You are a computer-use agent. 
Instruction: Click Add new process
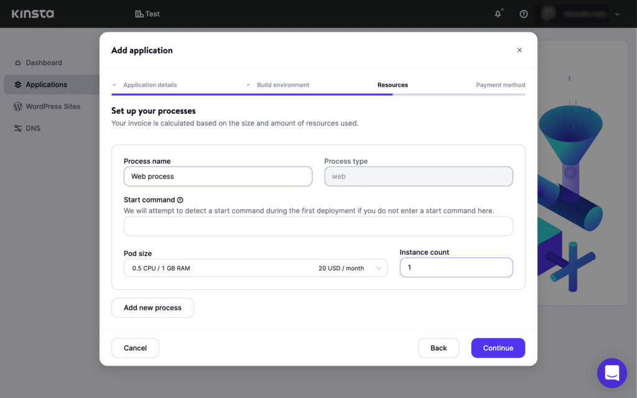152,307
